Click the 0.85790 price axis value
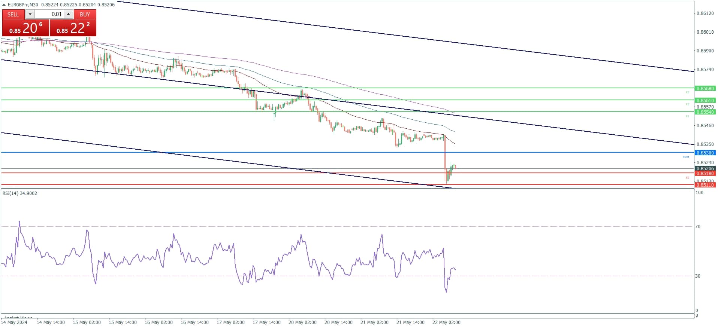This screenshot has height=327, width=718. (x=705, y=69)
